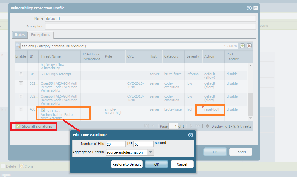Enable the SSH2 Login Attempt checkbox
297x177 pixels.
[x=21, y=74]
